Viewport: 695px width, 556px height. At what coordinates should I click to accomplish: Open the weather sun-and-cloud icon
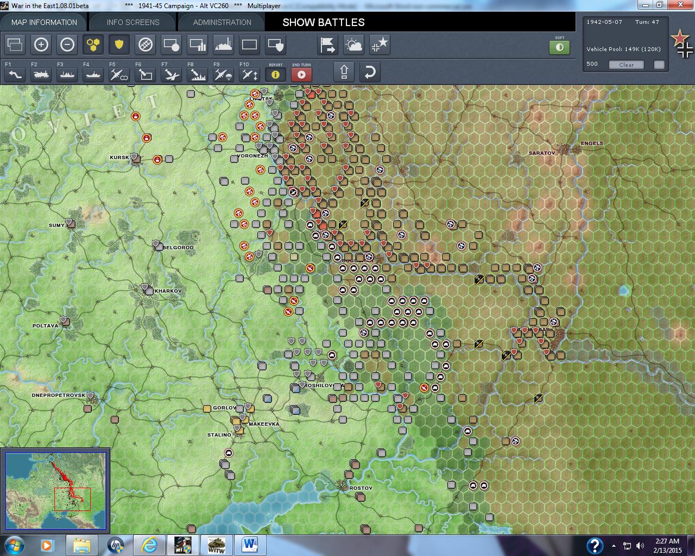(x=354, y=45)
